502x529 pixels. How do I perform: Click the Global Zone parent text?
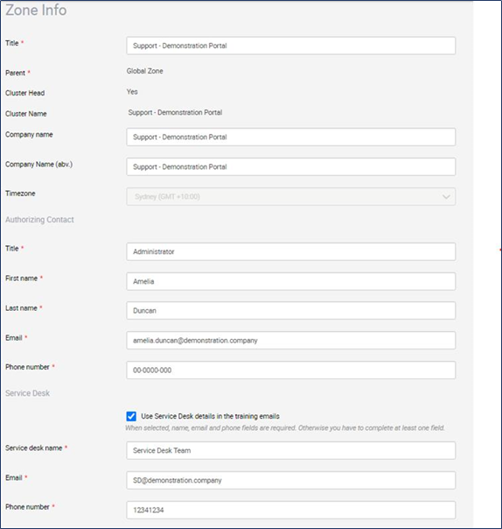pos(145,71)
